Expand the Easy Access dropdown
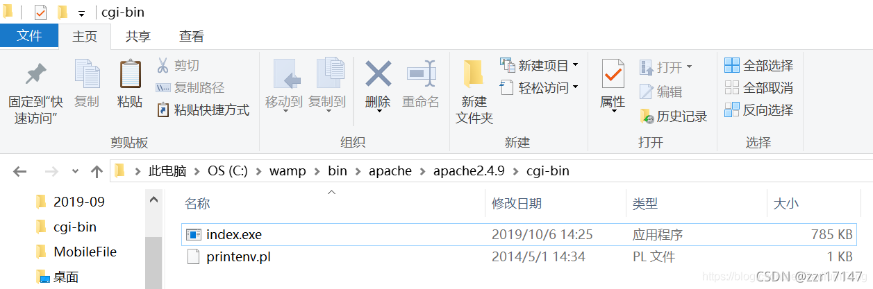 coord(575,88)
